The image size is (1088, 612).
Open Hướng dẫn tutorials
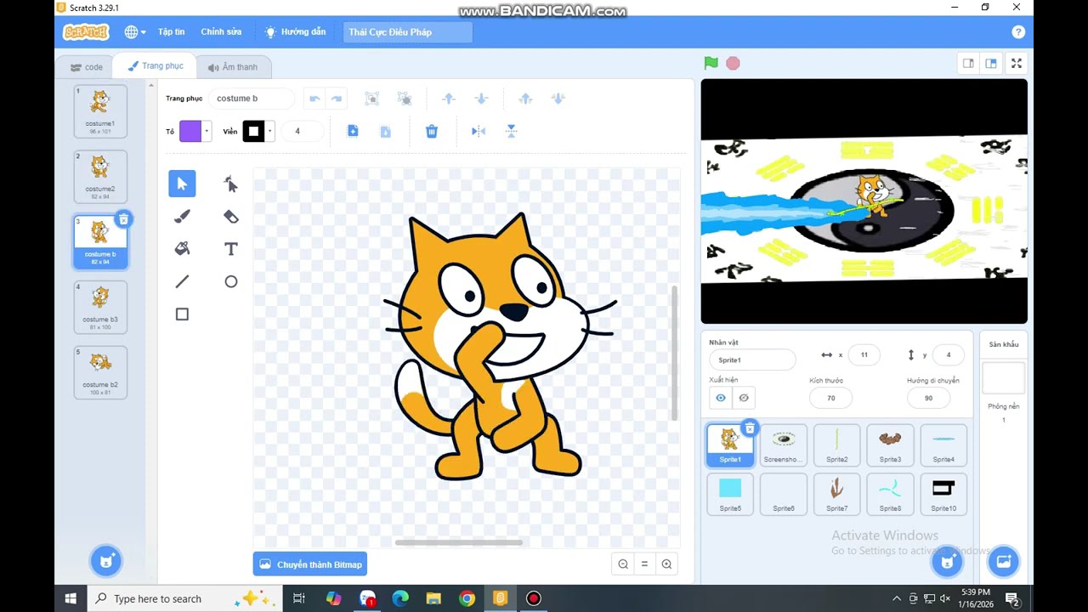point(295,32)
